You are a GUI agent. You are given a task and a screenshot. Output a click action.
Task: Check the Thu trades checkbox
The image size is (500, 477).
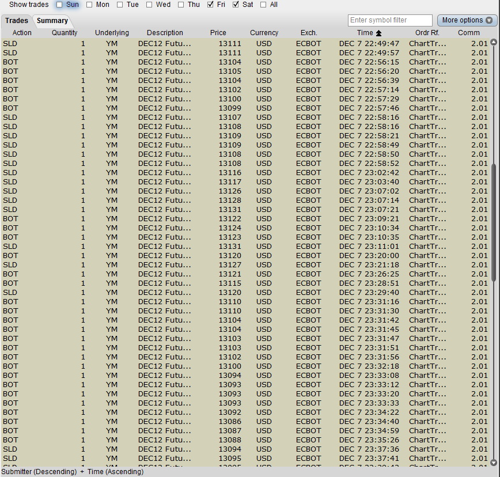(181, 5)
